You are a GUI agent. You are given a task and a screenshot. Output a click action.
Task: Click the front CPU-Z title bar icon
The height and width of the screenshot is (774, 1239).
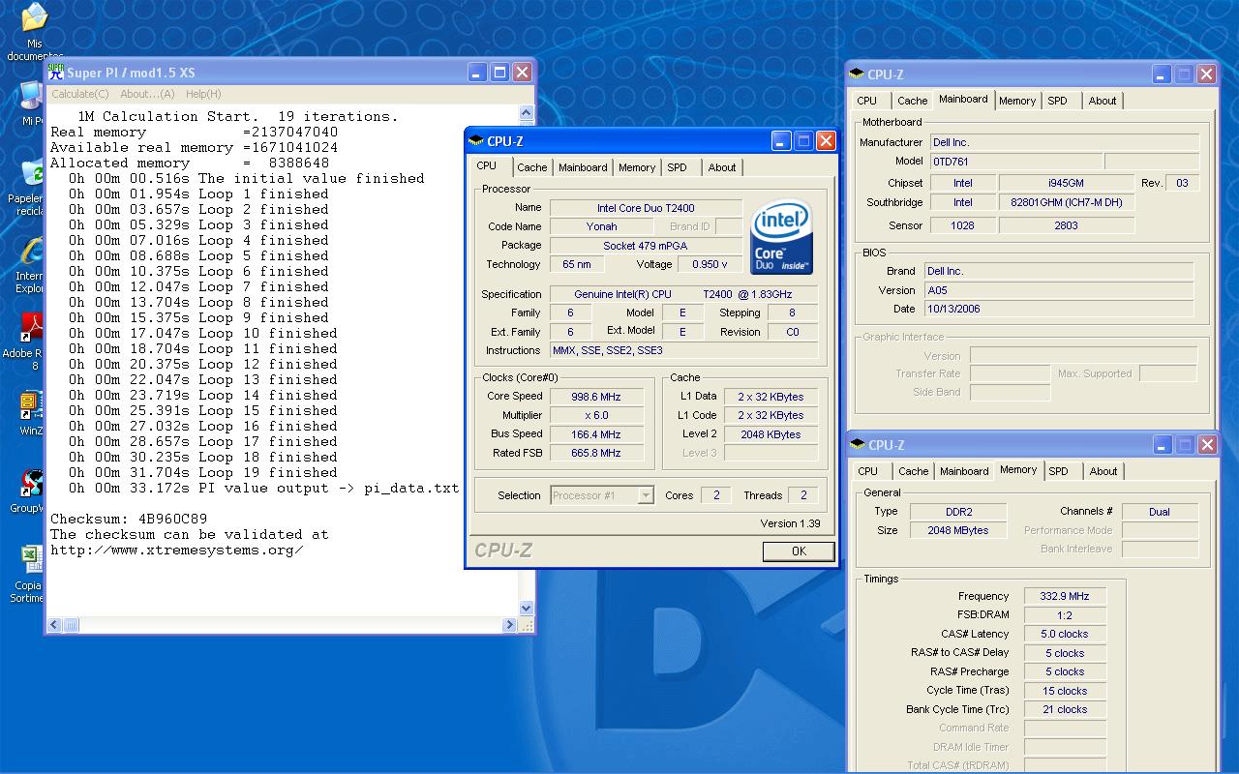tap(476, 141)
